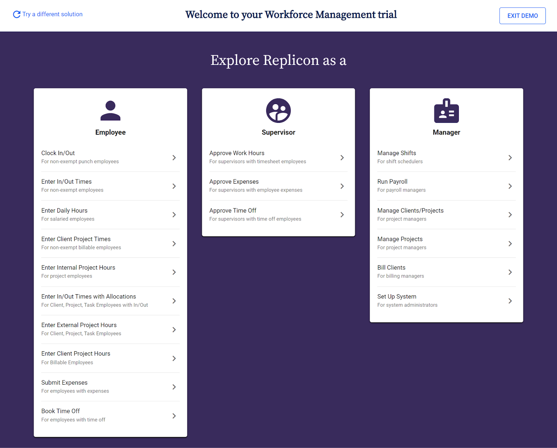The height and width of the screenshot is (448, 557).
Task: Choose Submit Expenses option
Action: click(x=110, y=387)
